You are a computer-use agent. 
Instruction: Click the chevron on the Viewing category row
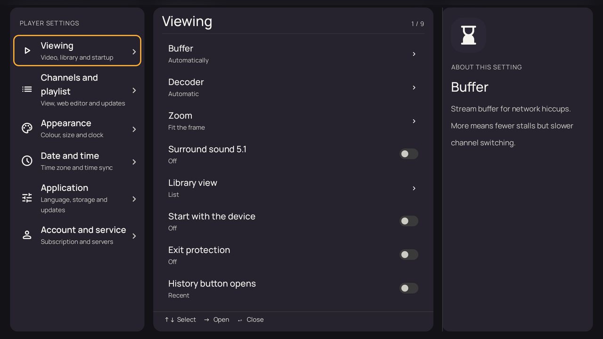click(x=134, y=52)
